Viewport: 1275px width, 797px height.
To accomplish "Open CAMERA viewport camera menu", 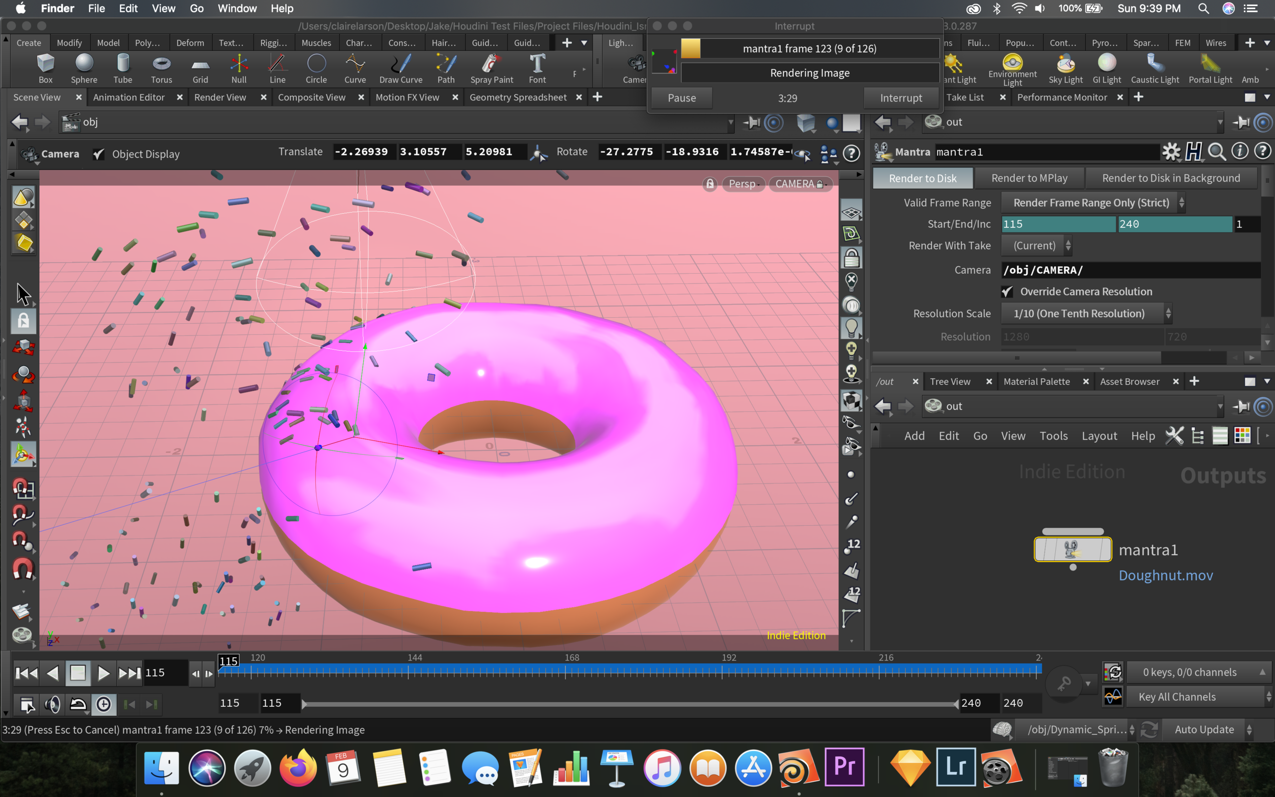I will click(x=800, y=184).
